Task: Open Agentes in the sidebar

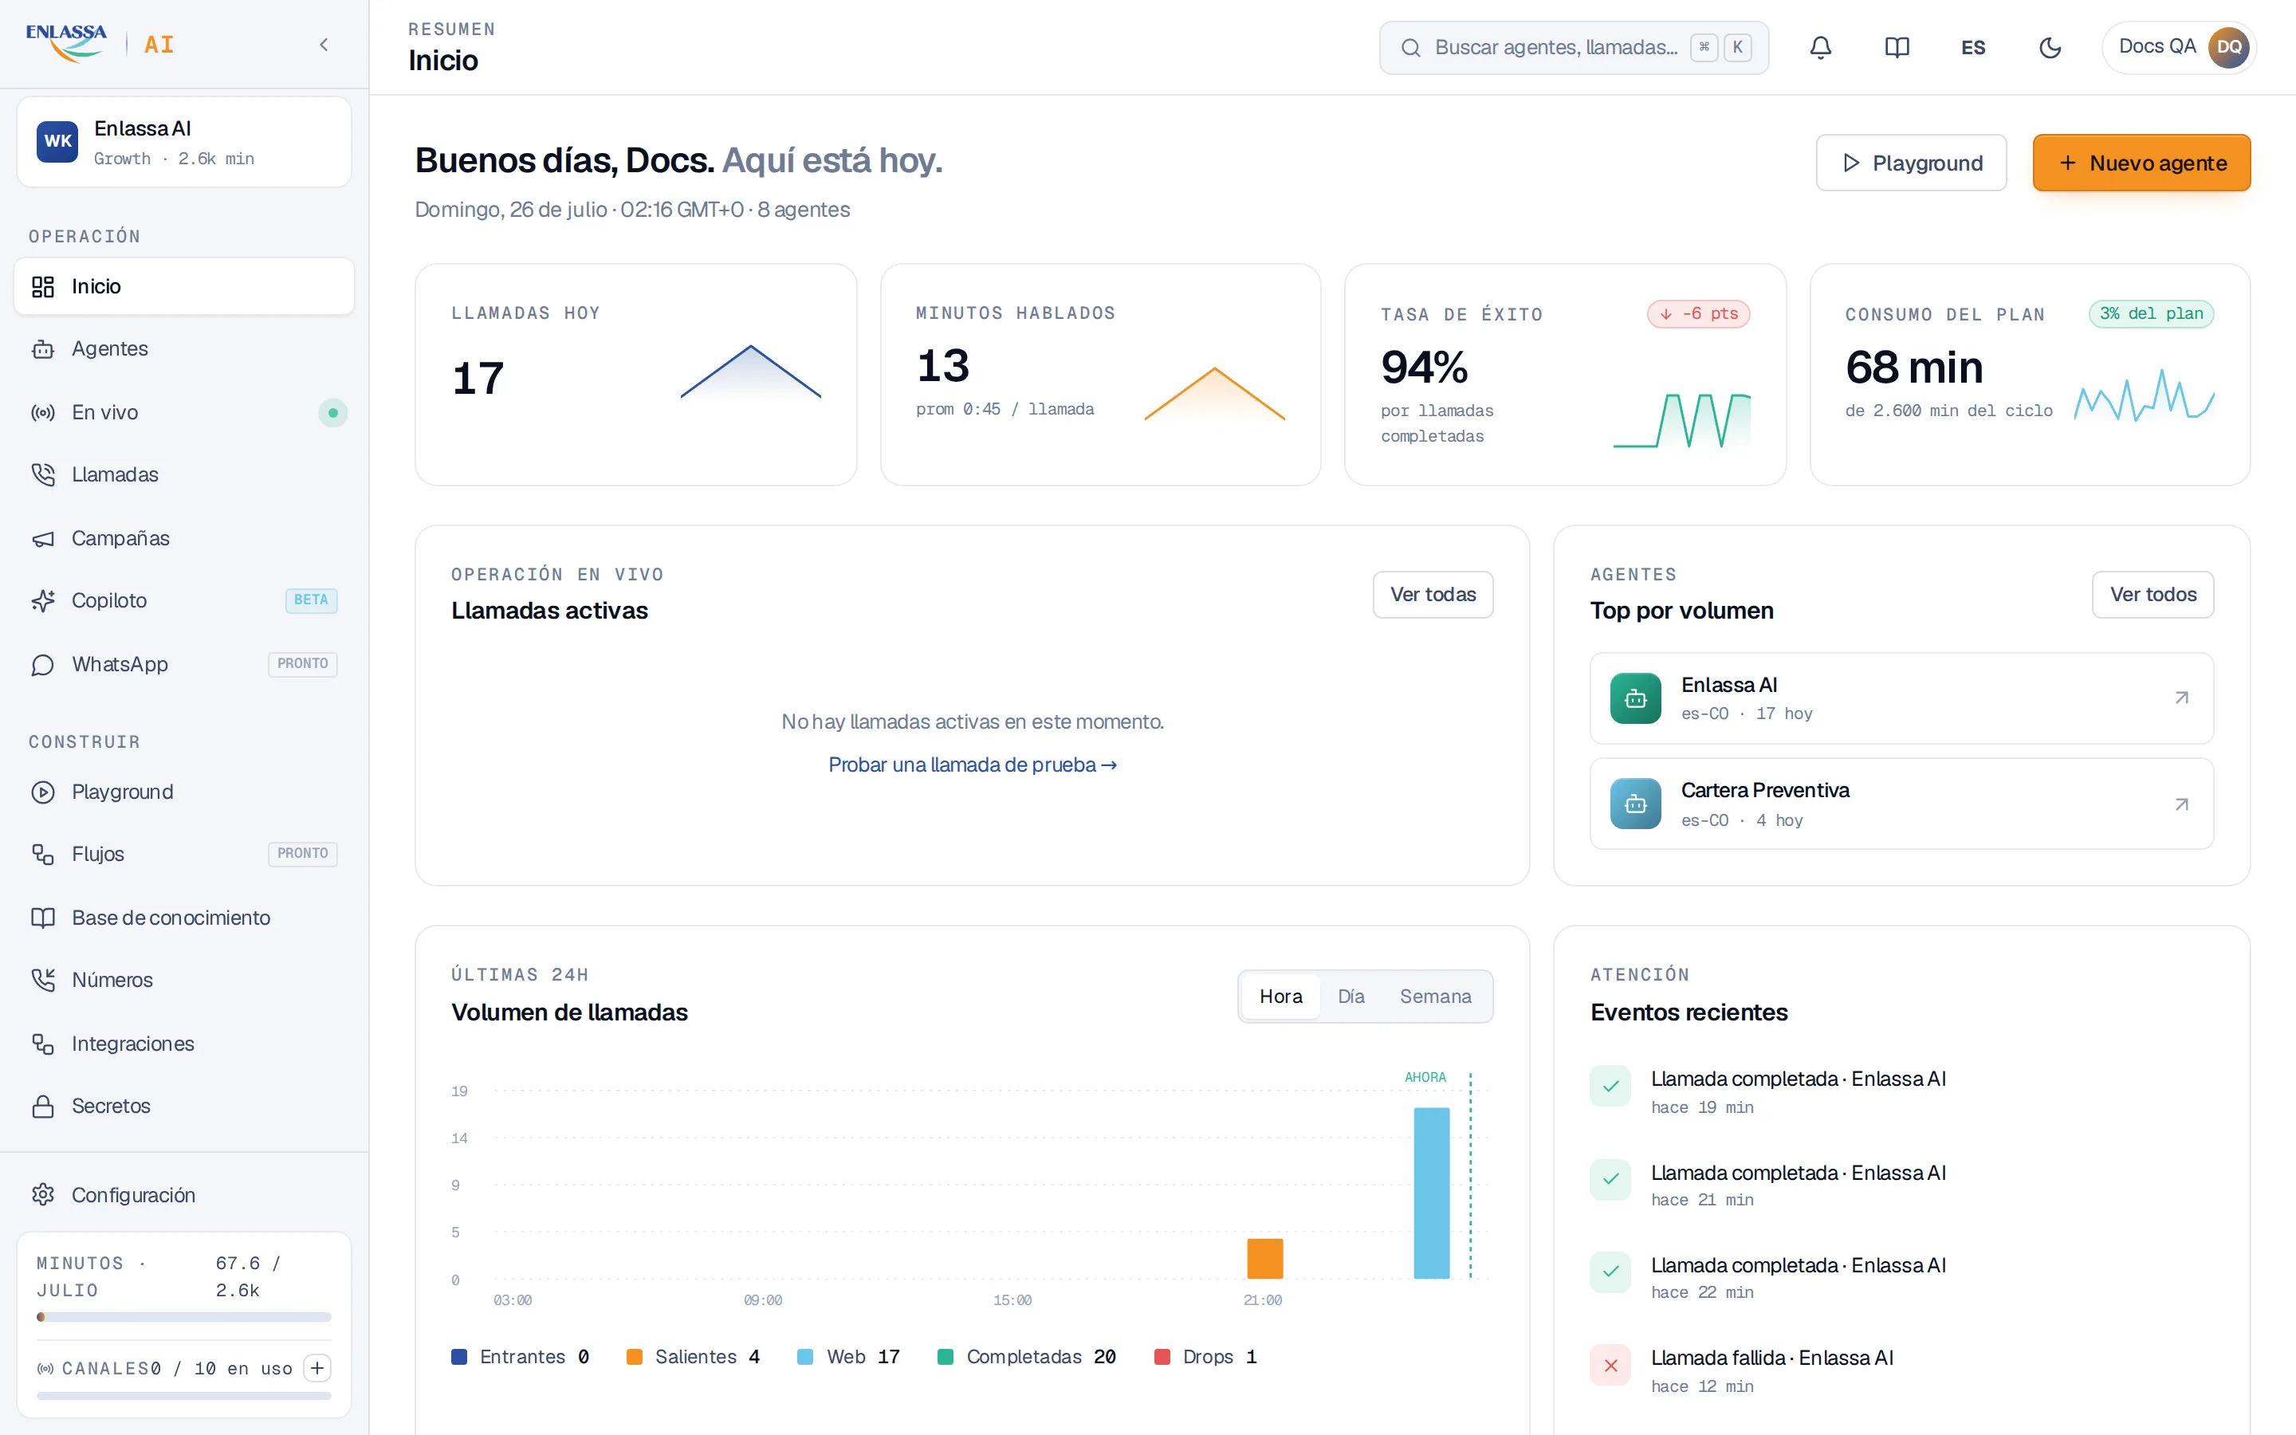Action: pos(184,349)
